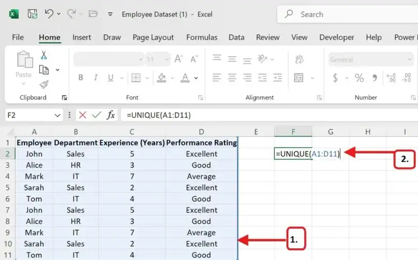The width and height of the screenshot is (418, 260).
Task: Click Increase Decimal icon
Action: (x=391, y=78)
